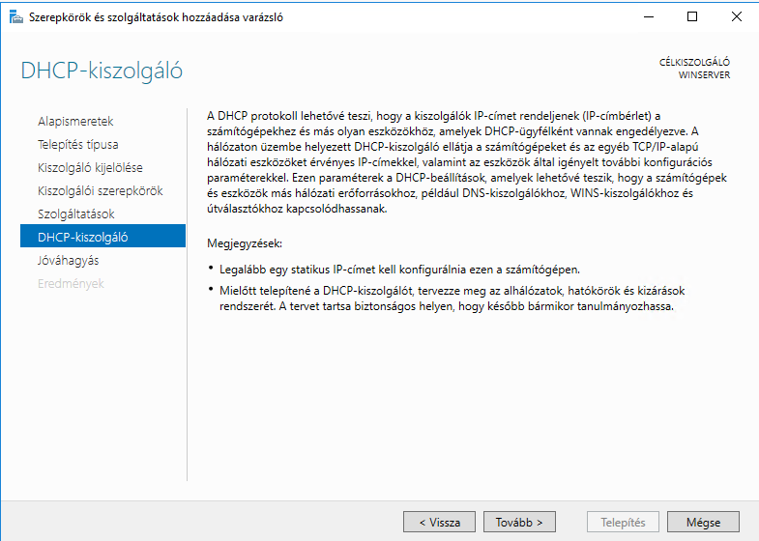759x541 pixels.
Task: Jump to the Jóváhagyás step
Action: (x=68, y=261)
